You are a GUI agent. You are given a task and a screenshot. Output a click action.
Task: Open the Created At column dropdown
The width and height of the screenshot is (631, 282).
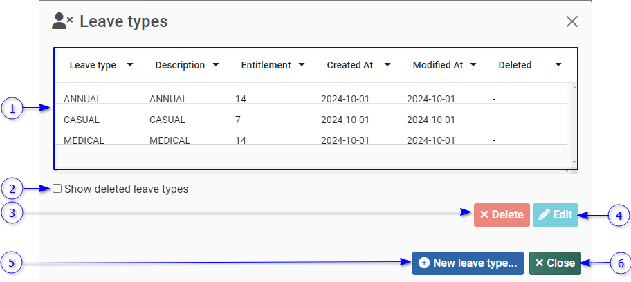(x=387, y=65)
